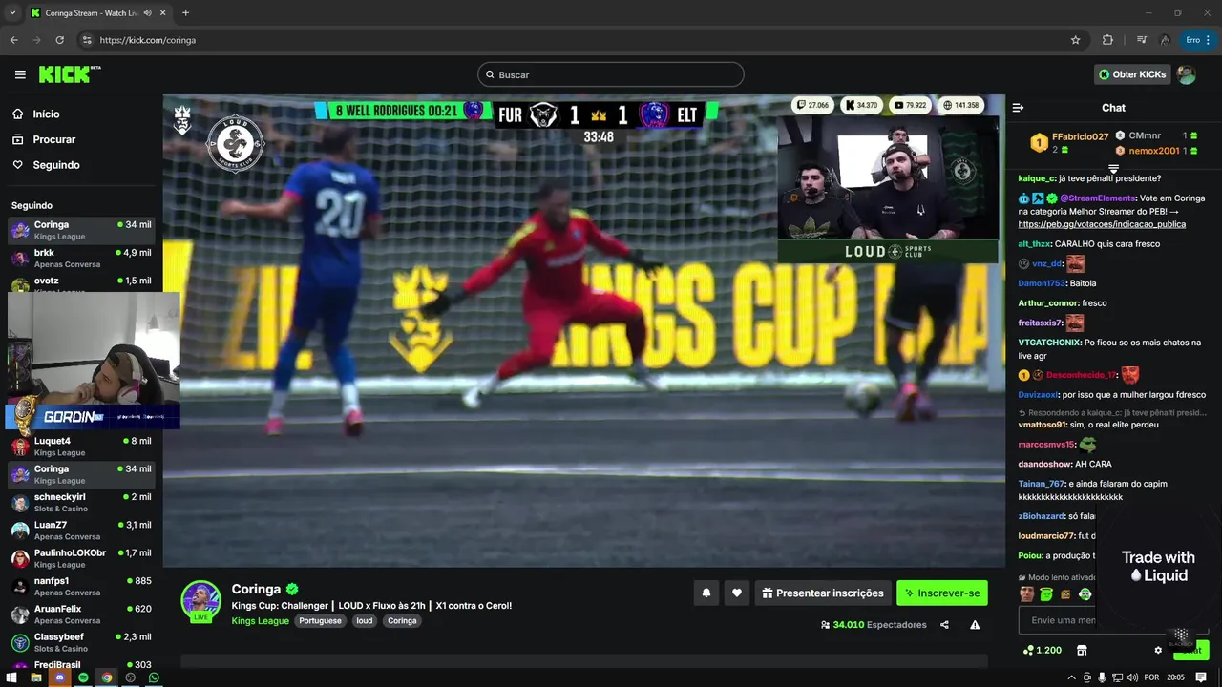Open PaulinhoLOKObr channel in sidebar

(x=81, y=558)
